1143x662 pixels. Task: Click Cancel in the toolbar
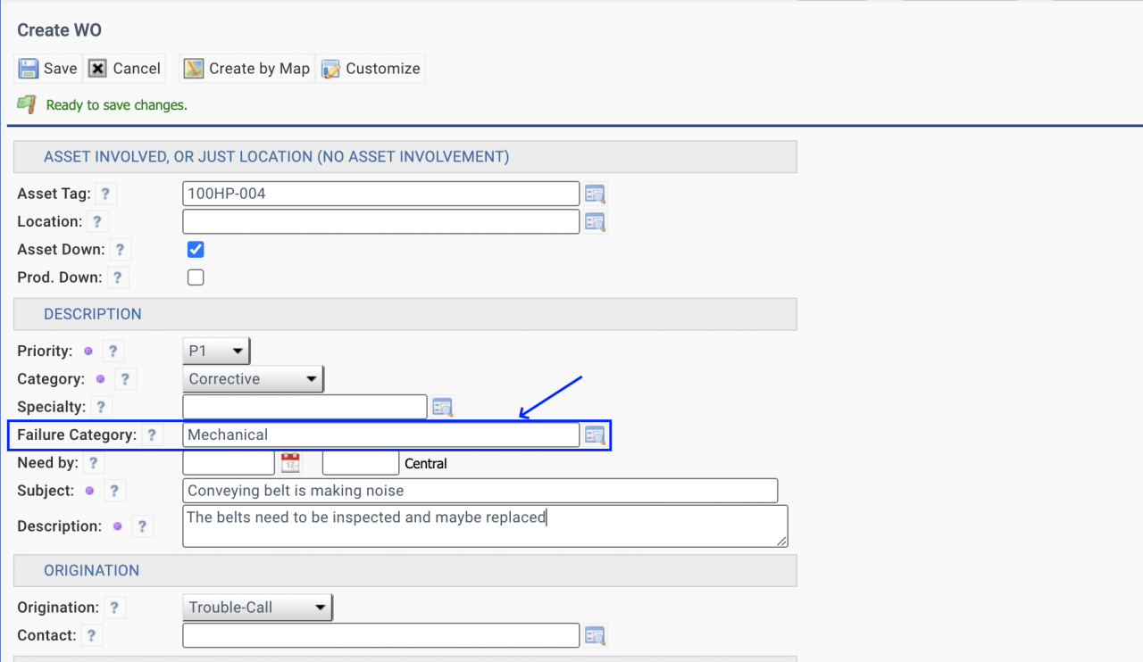[125, 69]
